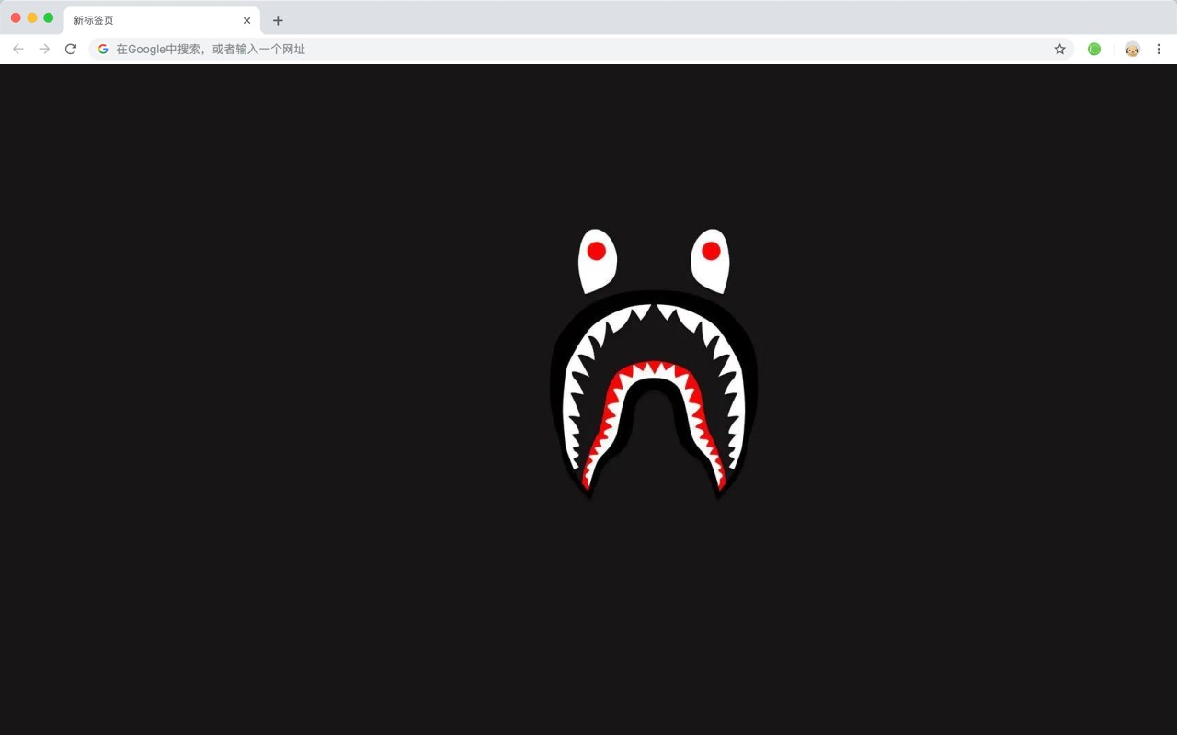This screenshot has height=735, width=1177.
Task: Open the green extension icon
Action: 1094,49
